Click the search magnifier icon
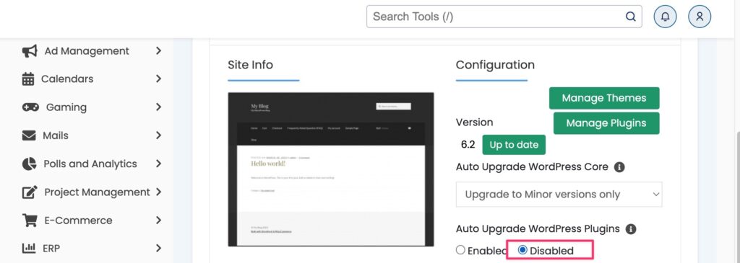 click(x=630, y=17)
